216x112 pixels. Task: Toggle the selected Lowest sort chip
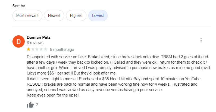tap(98, 15)
